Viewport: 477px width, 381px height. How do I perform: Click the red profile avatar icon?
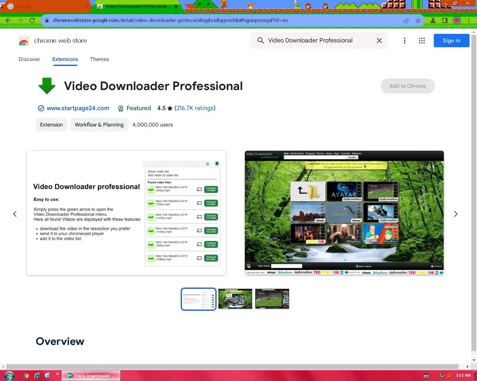pyautogui.click(x=457, y=20)
